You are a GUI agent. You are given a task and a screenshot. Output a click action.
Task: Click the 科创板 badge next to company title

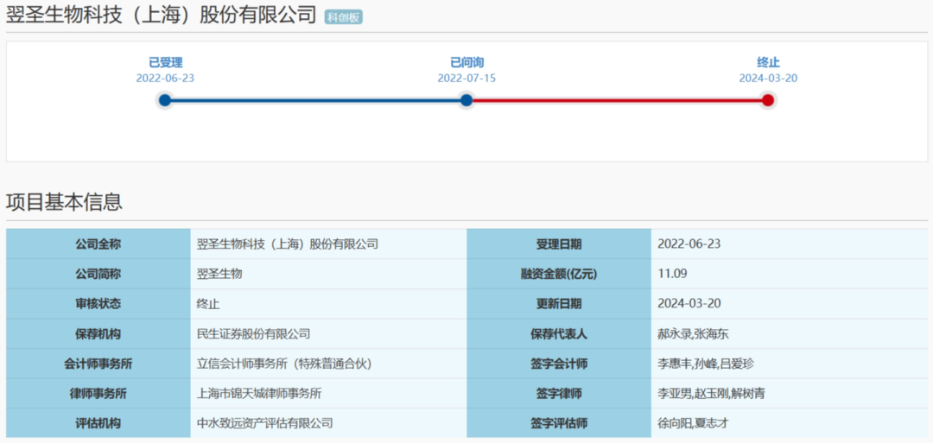[343, 16]
